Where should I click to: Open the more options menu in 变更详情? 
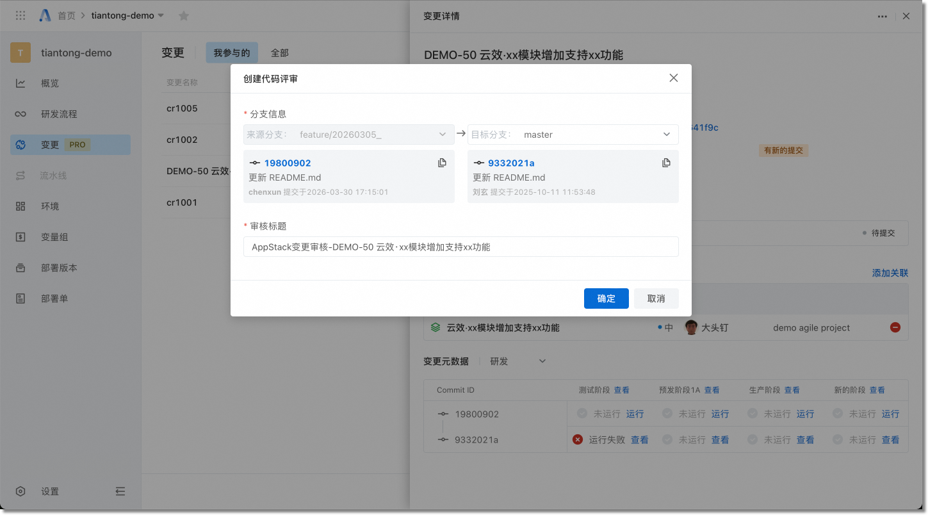[x=883, y=17]
